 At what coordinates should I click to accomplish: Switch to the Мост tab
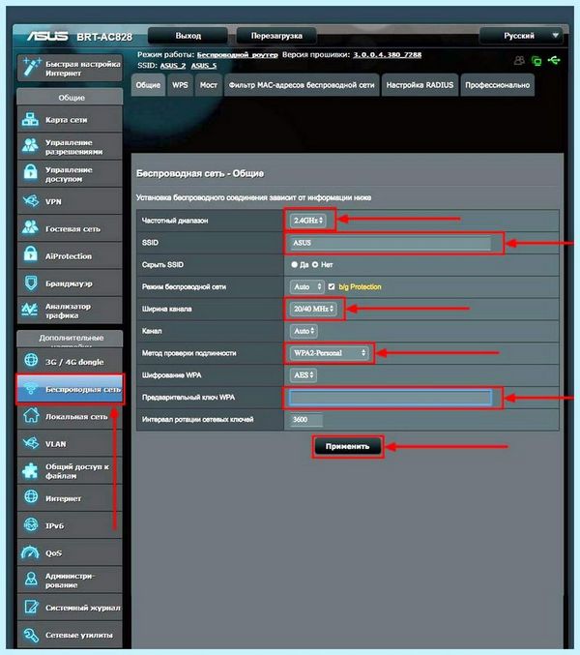pyautogui.click(x=208, y=85)
